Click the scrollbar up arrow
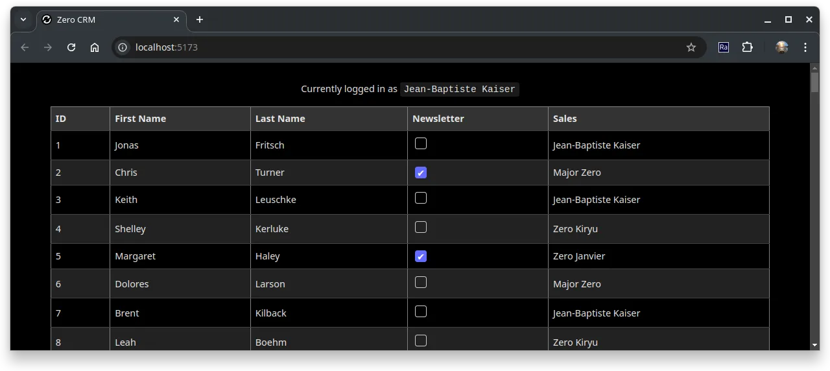The image size is (830, 371). 815,67
